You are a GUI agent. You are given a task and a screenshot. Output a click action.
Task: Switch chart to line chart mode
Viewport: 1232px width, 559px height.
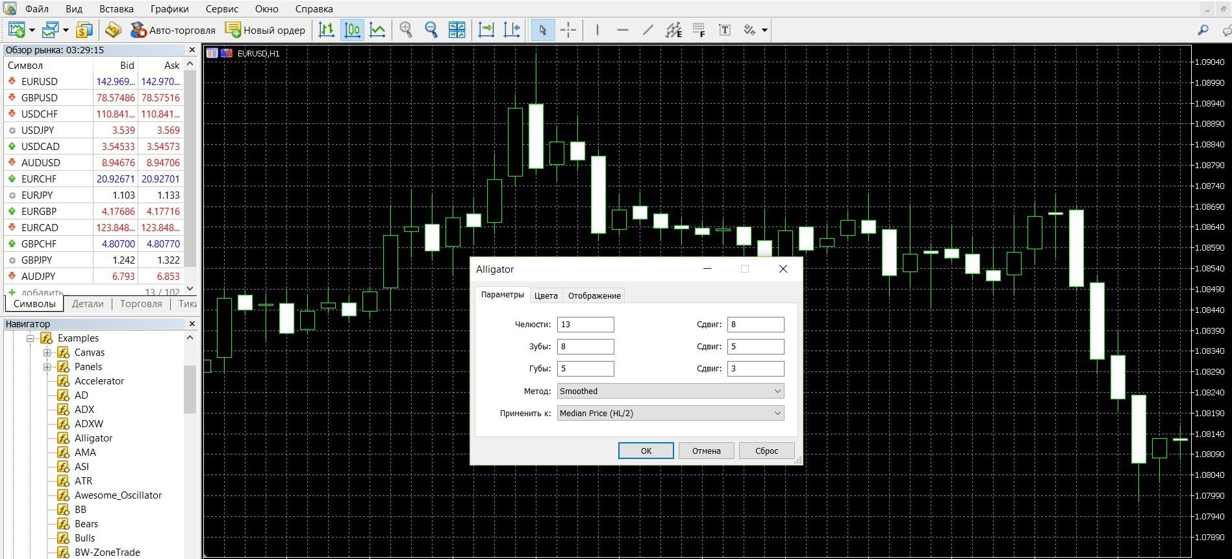(377, 30)
